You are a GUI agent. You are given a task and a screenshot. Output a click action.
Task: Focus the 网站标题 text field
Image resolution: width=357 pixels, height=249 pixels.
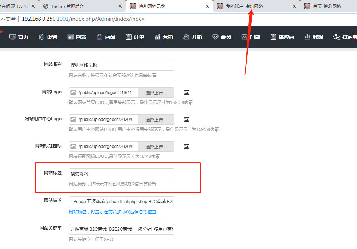tap(121, 174)
